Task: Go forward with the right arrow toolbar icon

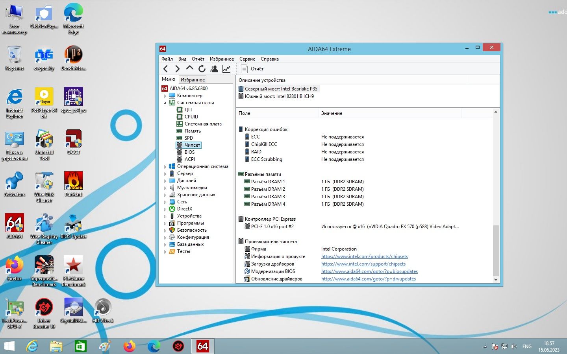Action: 178,69
